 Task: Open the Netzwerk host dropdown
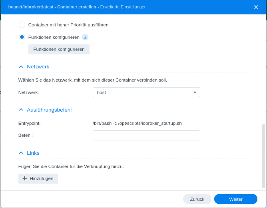(146, 92)
